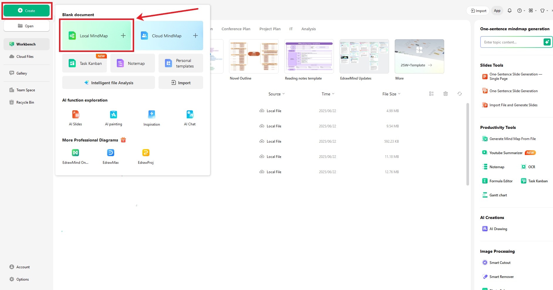Open the AI Drawing tool
This screenshot has width=553, height=290.
(495, 229)
